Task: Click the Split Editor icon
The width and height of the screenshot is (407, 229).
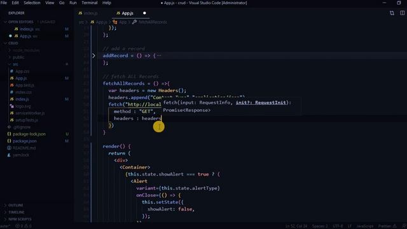Action: [x=402, y=13]
